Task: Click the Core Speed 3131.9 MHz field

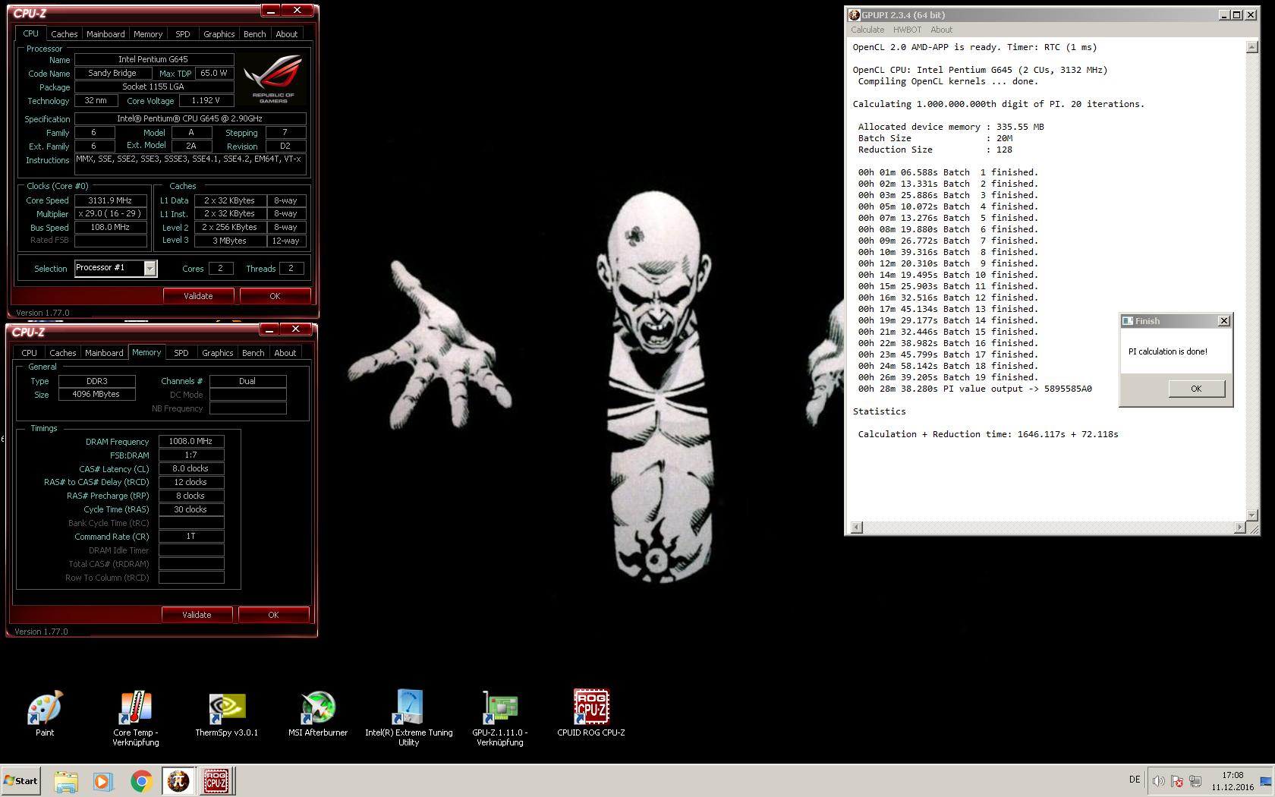Action: [111, 200]
